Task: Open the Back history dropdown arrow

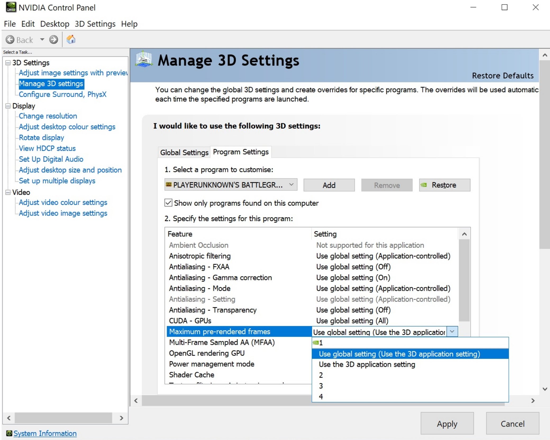Action: point(42,40)
